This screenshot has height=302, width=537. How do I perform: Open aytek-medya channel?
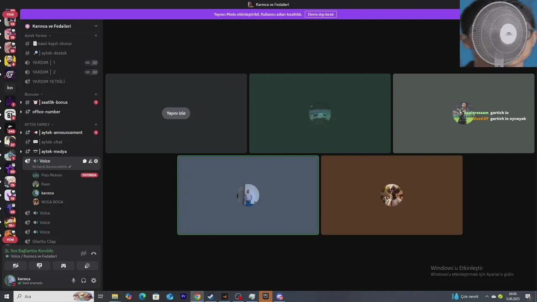61,151
